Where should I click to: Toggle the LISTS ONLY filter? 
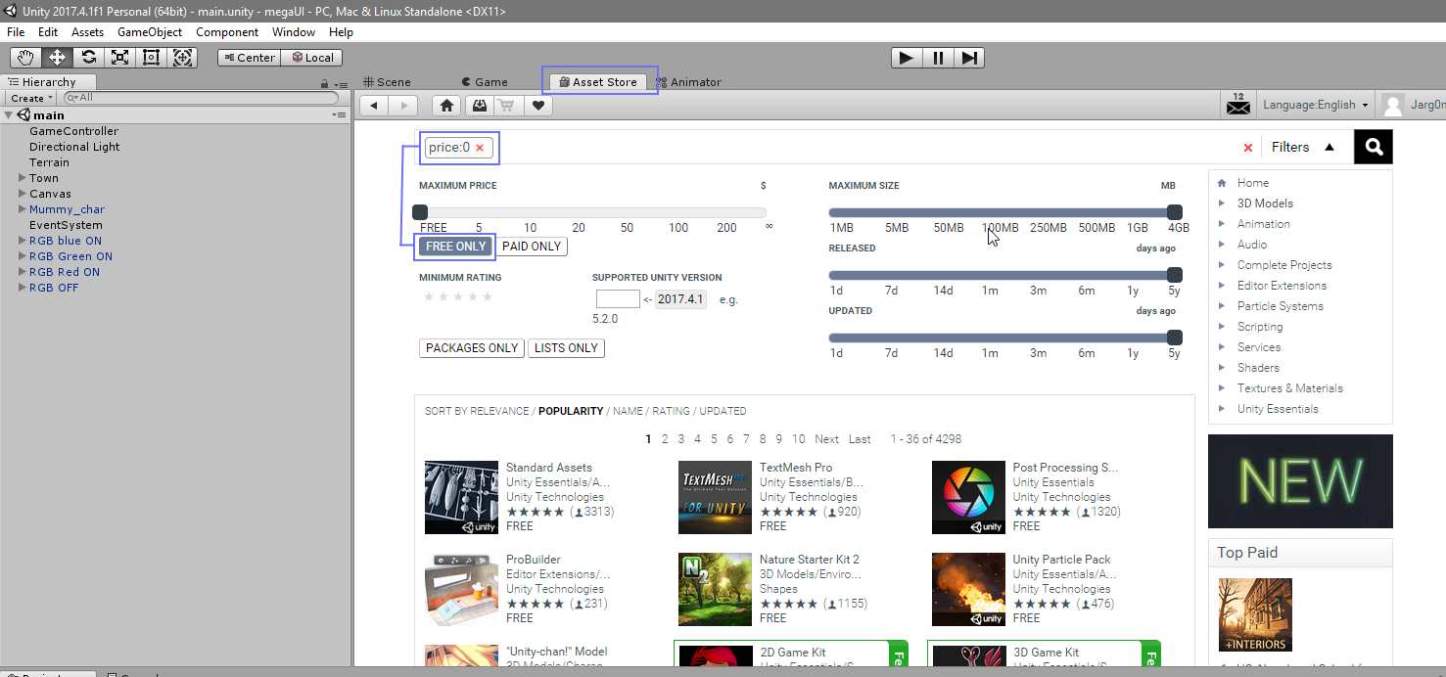[x=566, y=348]
